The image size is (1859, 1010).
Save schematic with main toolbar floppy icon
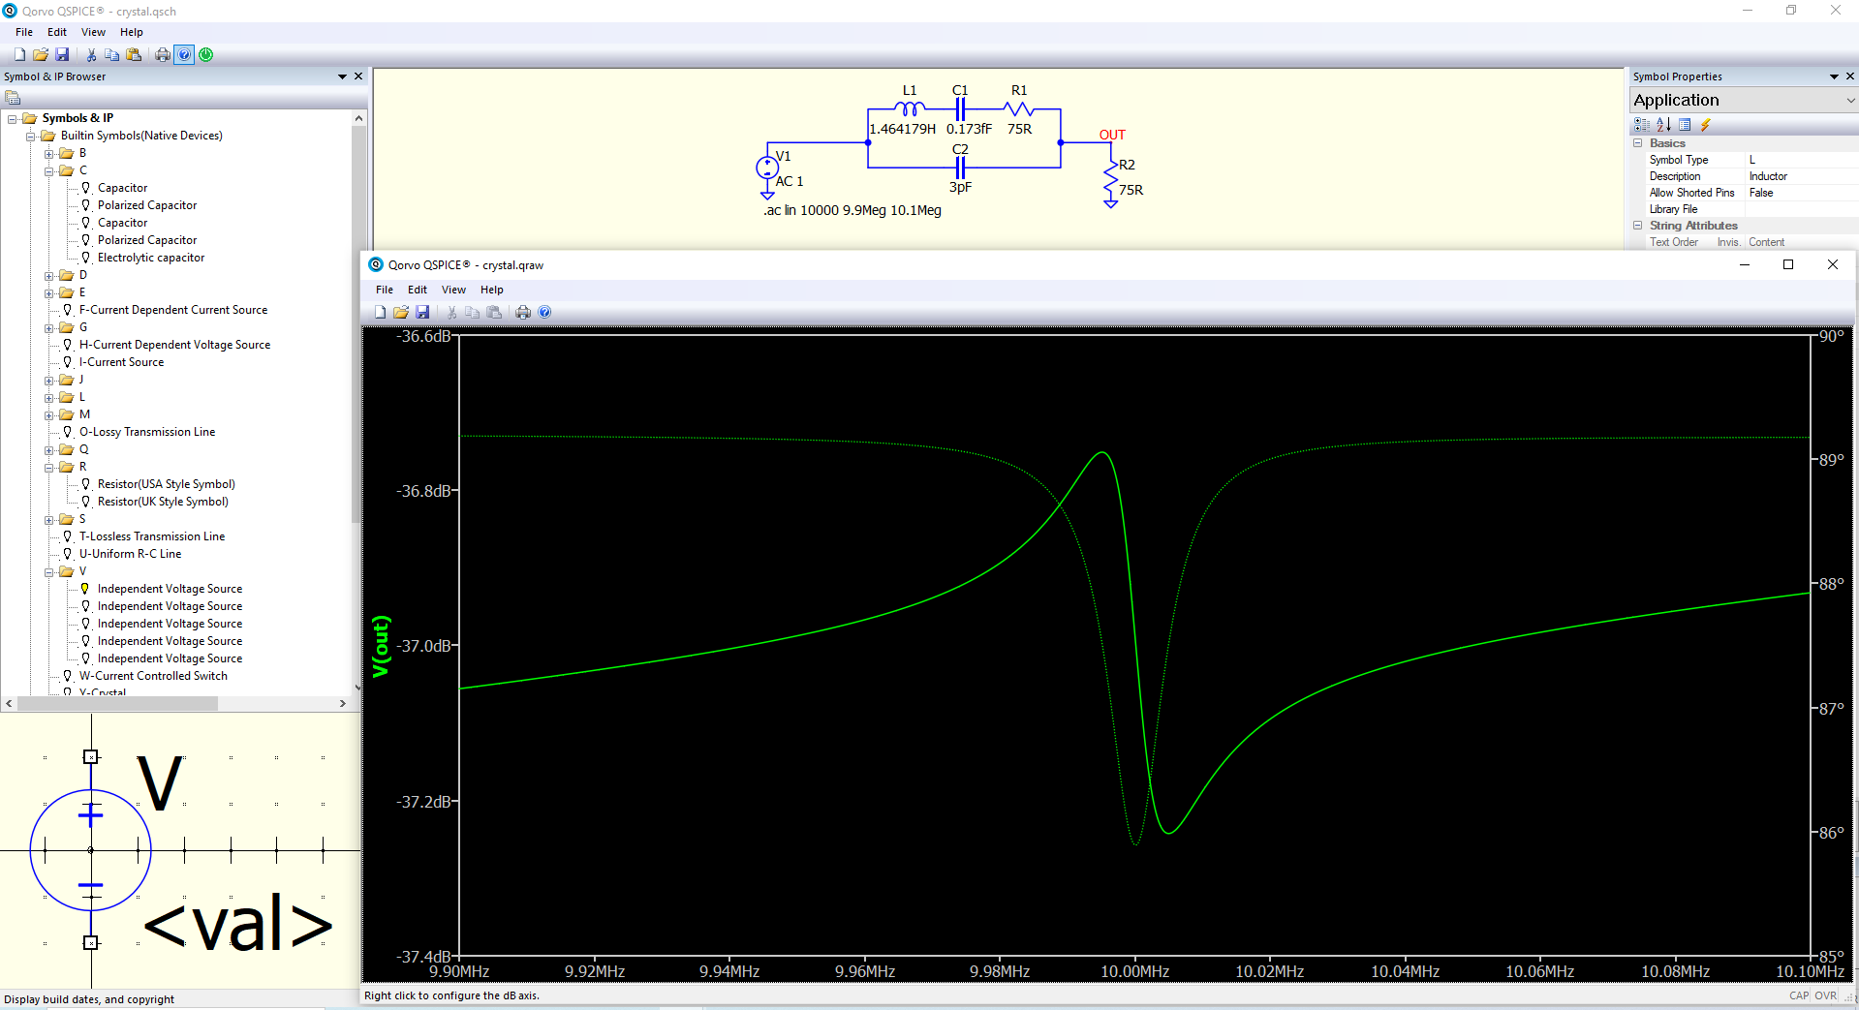62,54
